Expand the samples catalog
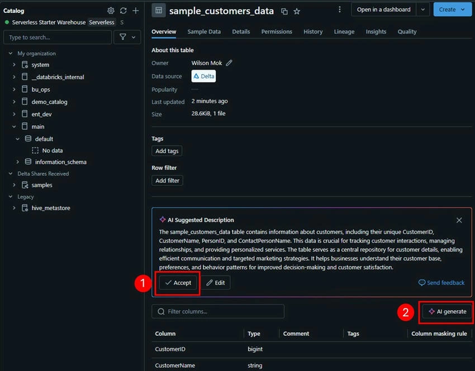The height and width of the screenshot is (371, 475). click(14, 185)
